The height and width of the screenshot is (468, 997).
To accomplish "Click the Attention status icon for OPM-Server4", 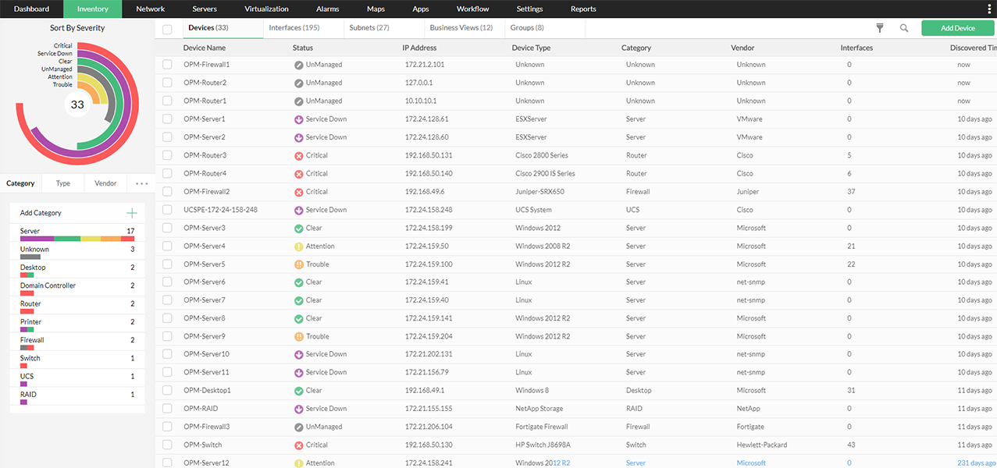I will pyautogui.click(x=298, y=246).
